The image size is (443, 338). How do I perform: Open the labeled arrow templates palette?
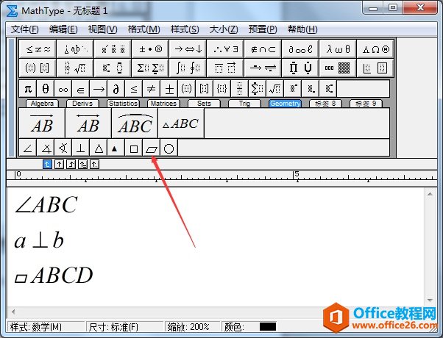pyautogui.click(x=263, y=68)
